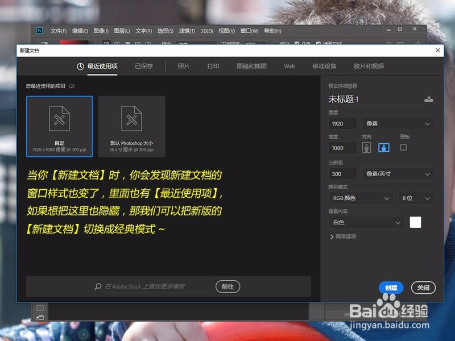Image resolution: width=455 pixels, height=341 pixels.
Task: Switch document orientation to landscape
Action: point(383,147)
